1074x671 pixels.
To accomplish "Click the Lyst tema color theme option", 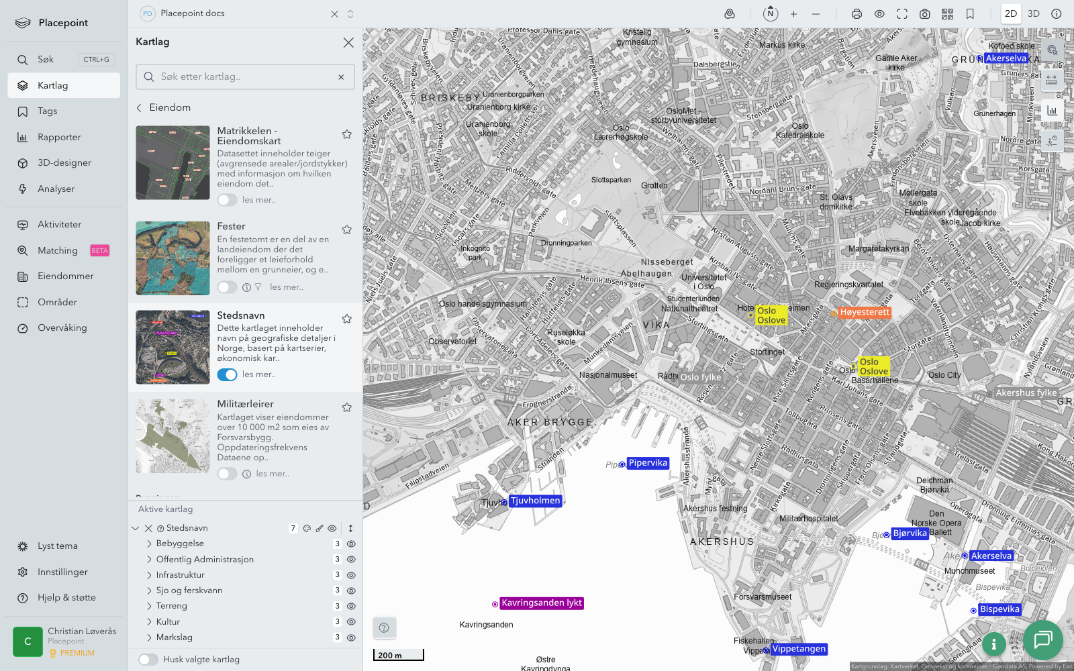I will pyautogui.click(x=58, y=546).
